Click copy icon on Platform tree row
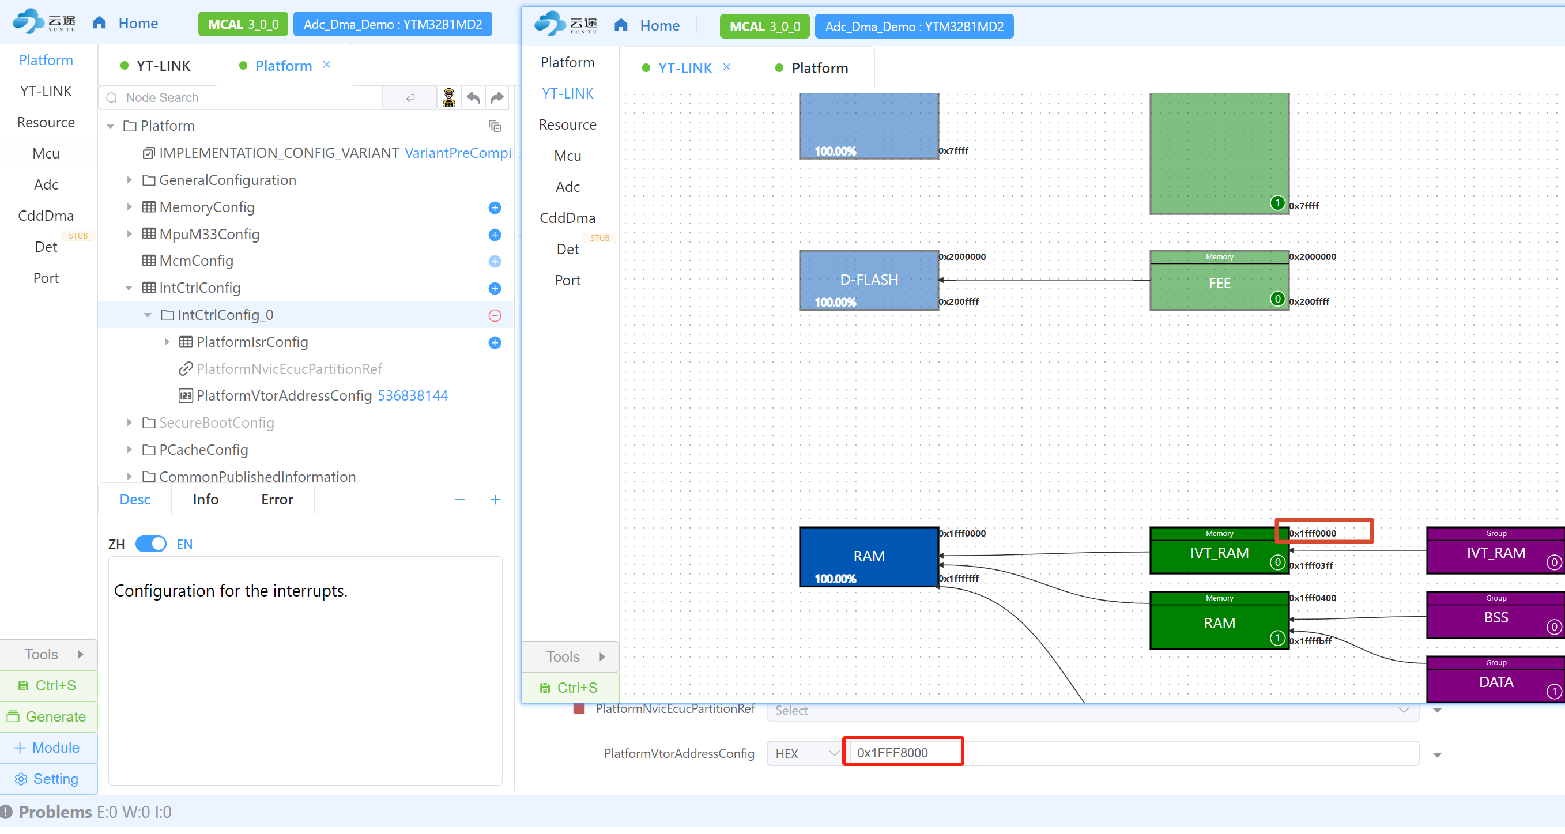1565x834 pixels. click(495, 126)
